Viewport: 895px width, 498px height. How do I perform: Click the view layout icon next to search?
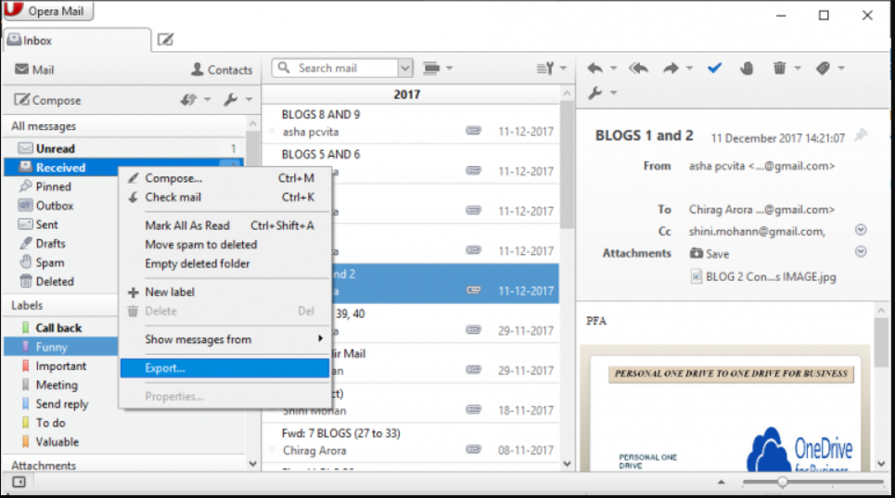pyautogui.click(x=432, y=69)
